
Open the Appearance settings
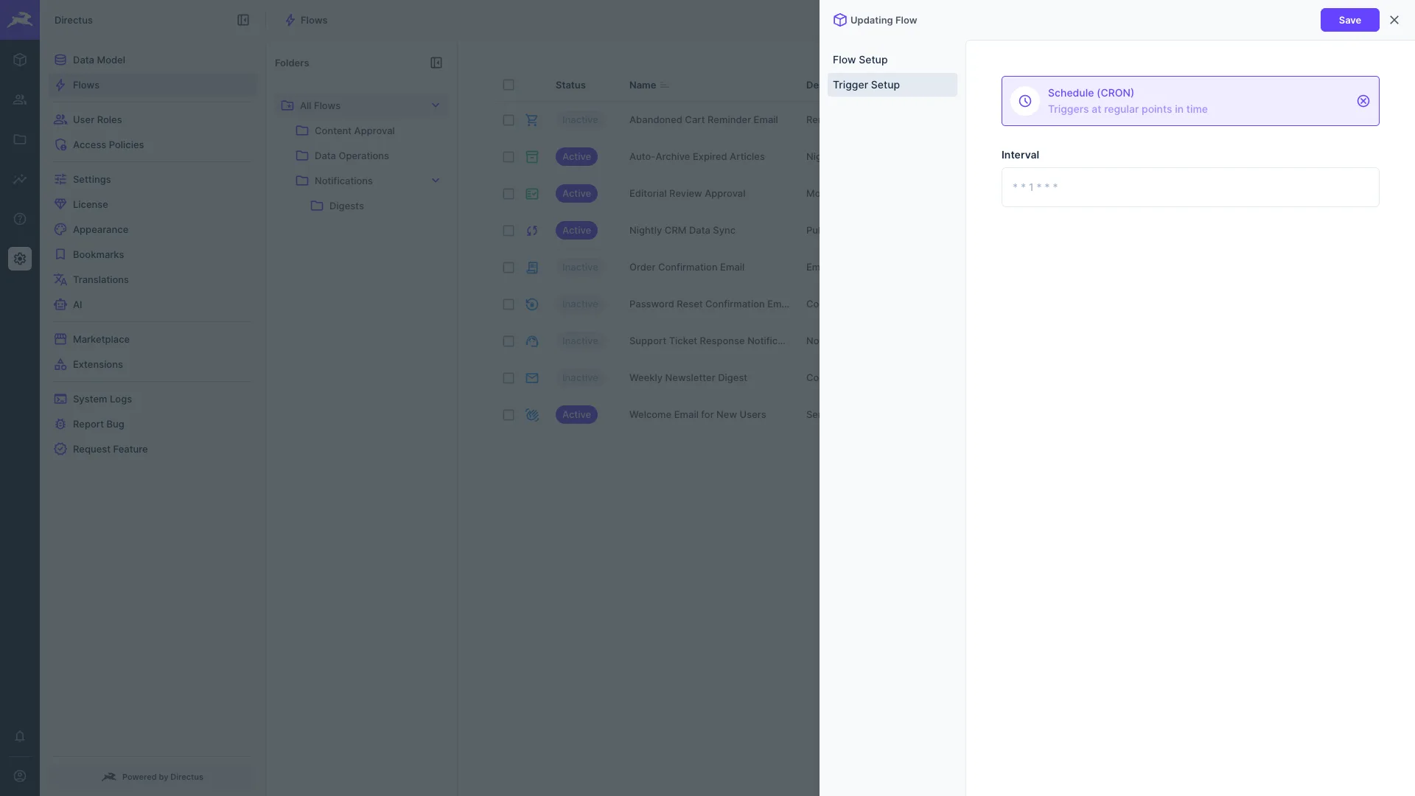point(153,229)
